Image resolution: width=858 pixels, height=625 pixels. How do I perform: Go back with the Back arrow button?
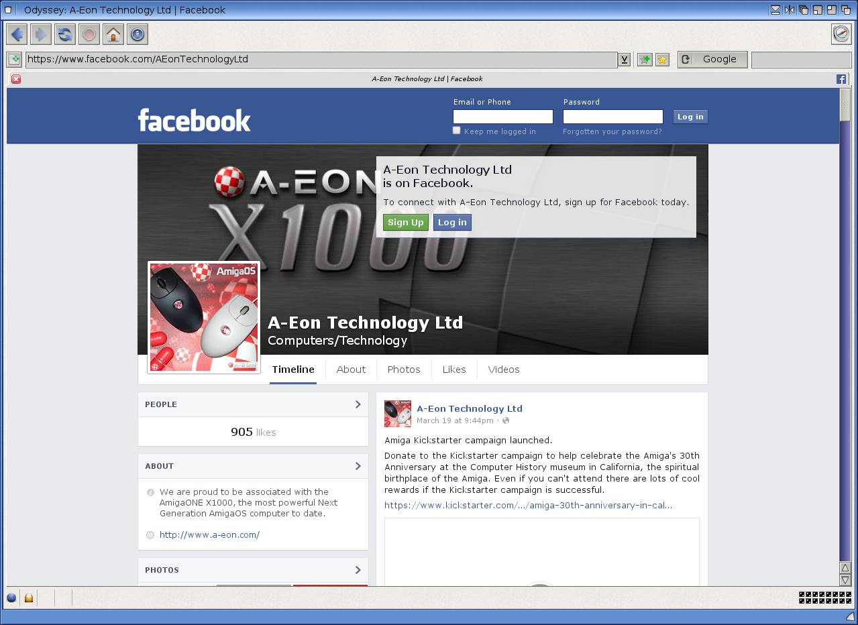[17, 34]
